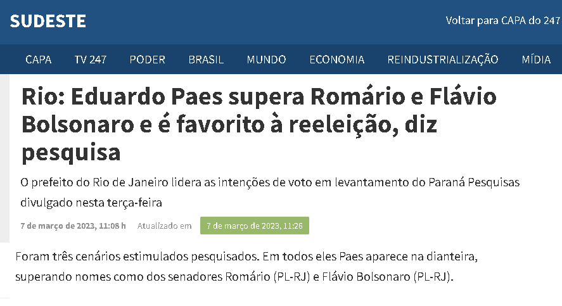Open the BRASIL navigation item
This screenshot has height=306, width=562.
coord(206,60)
